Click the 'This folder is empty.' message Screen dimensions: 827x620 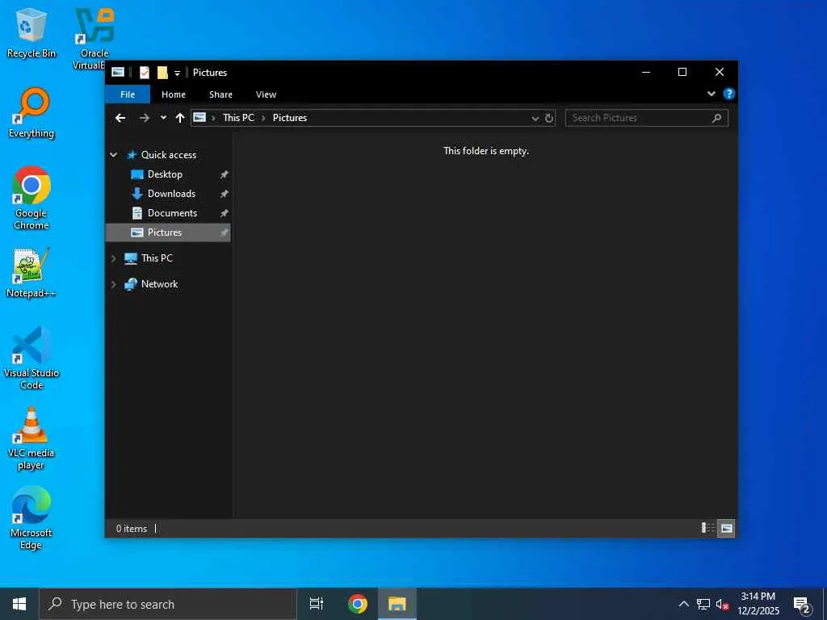pos(485,151)
